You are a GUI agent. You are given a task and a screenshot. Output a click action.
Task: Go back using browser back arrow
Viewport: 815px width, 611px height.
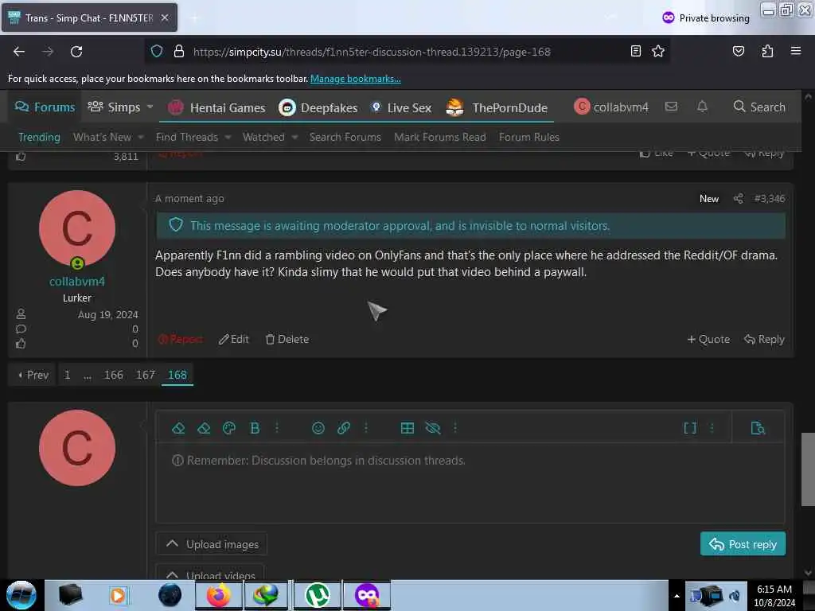pyautogui.click(x=19, y=52)
